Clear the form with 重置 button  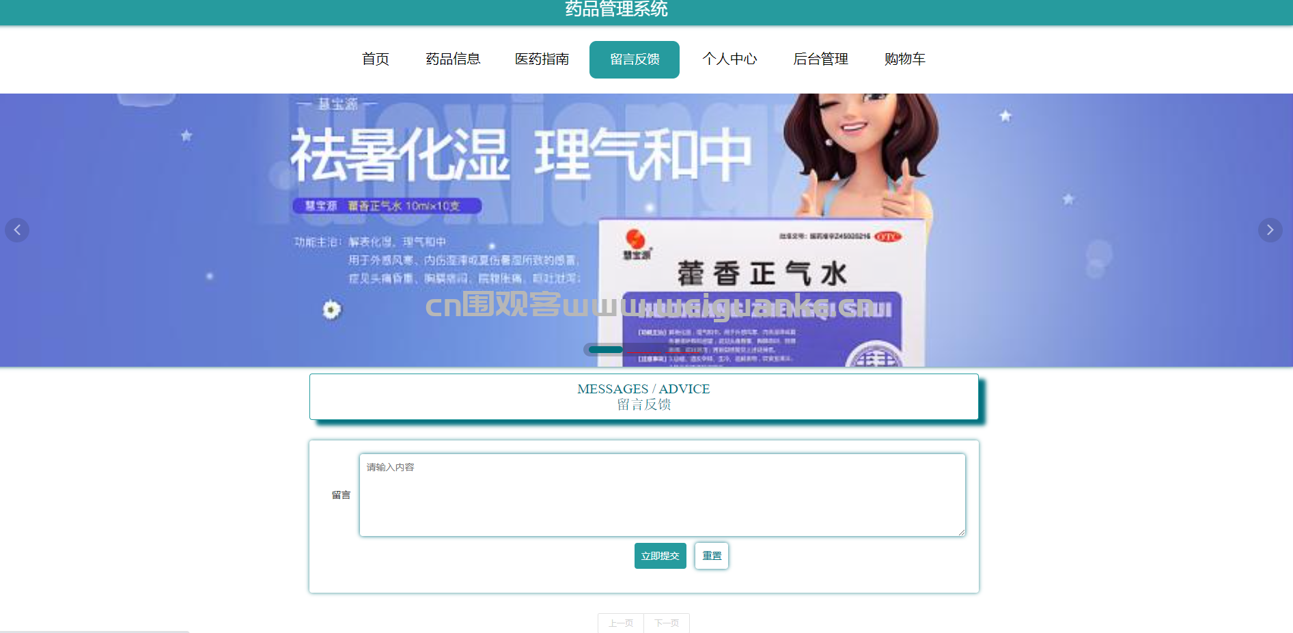712,556
